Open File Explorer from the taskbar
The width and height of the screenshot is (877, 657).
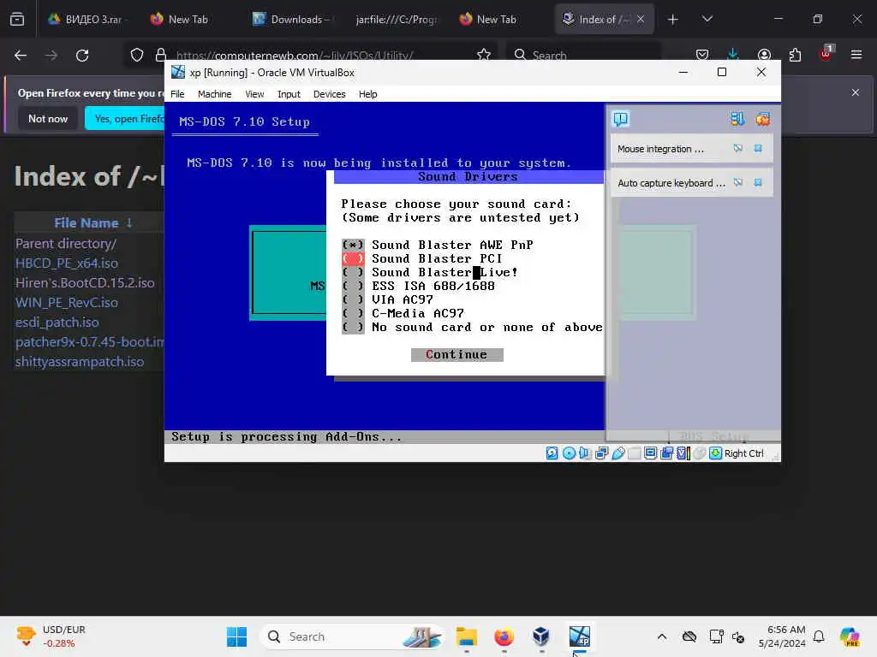[466, 636]
